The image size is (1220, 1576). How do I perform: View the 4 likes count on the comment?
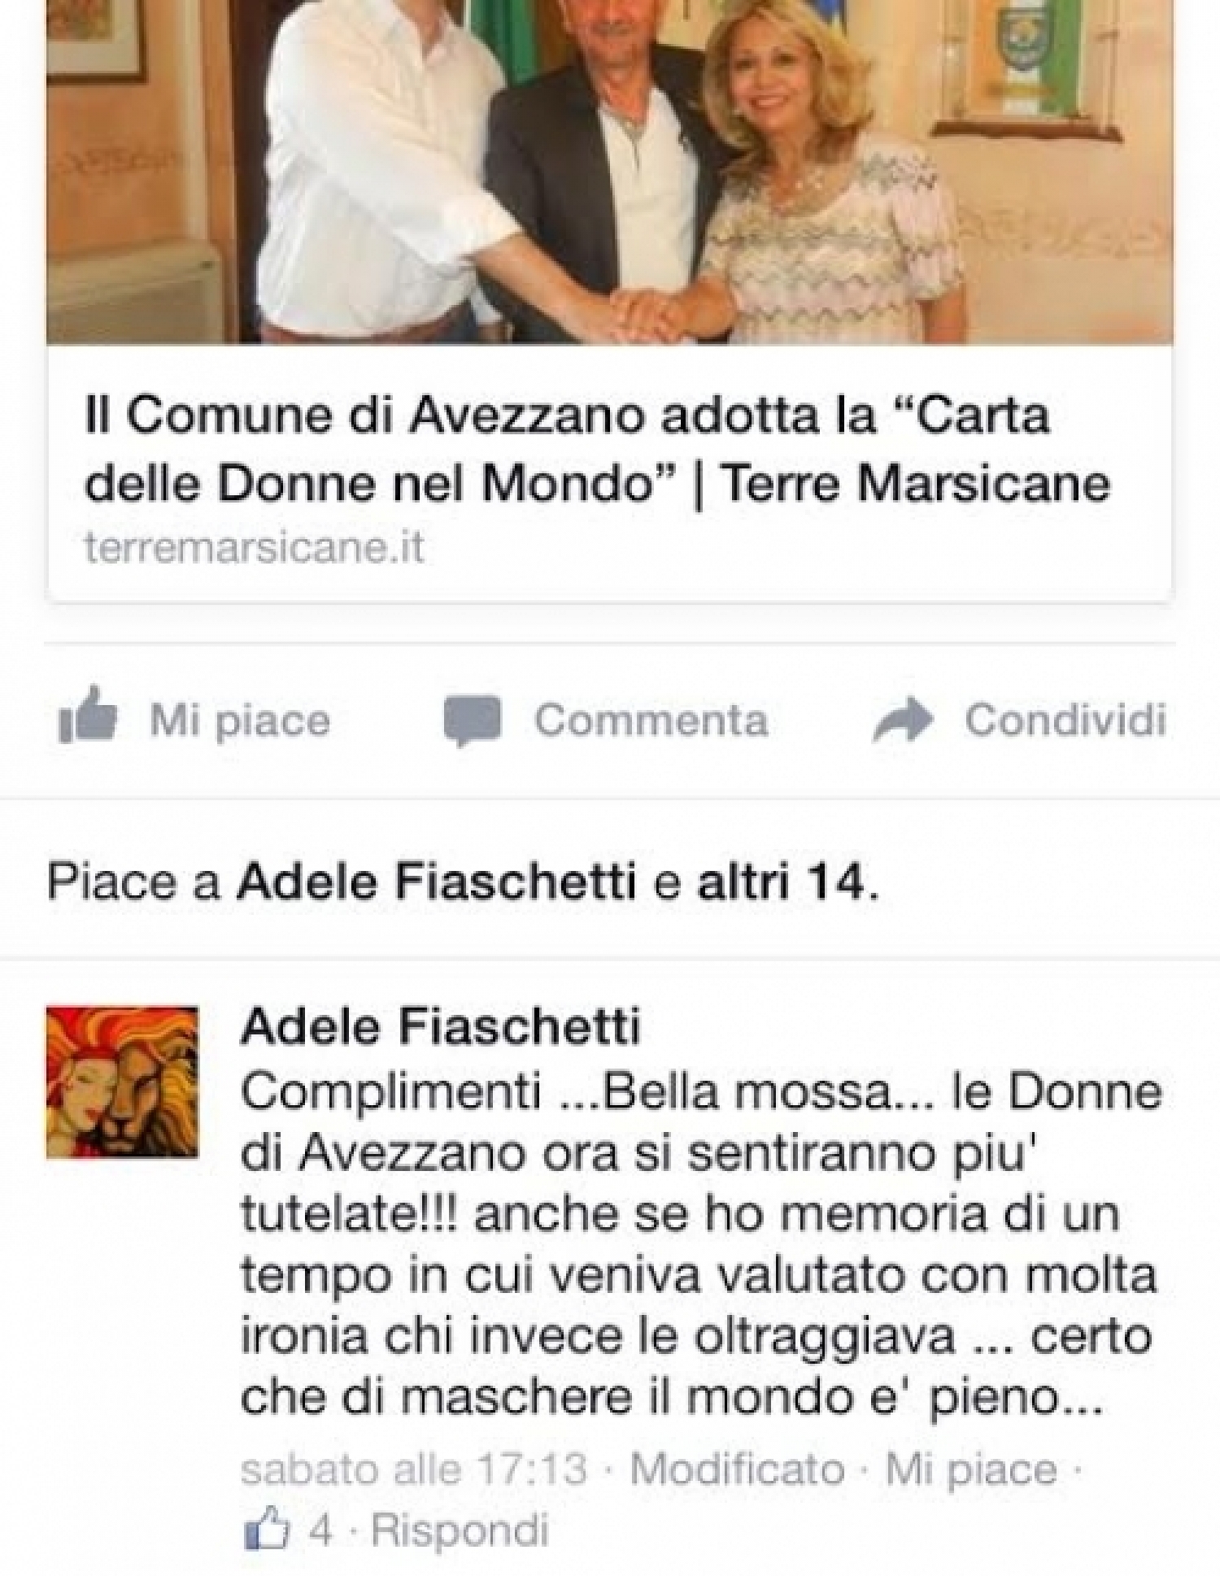tap(322, 1510)
